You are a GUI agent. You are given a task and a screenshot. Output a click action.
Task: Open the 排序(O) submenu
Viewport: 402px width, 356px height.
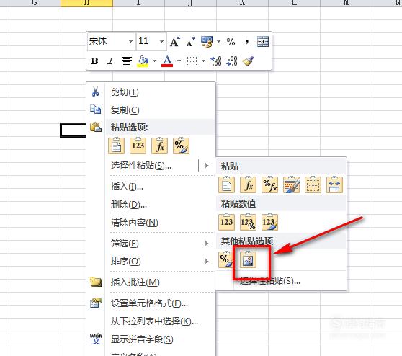point(151,262)
